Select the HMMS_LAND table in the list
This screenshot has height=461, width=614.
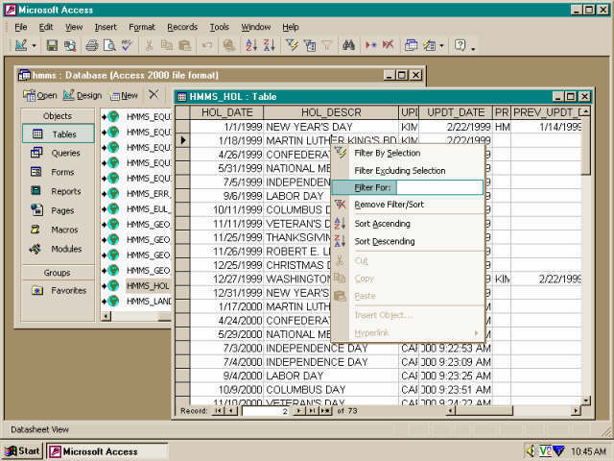pos(147,302)
